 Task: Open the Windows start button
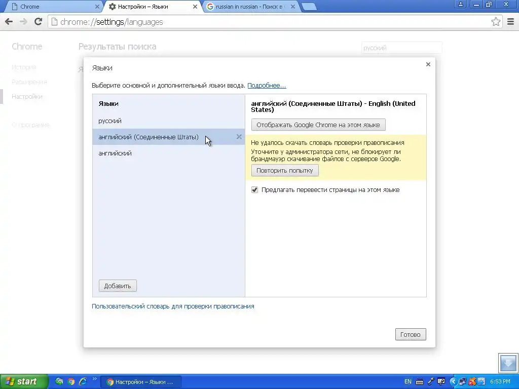coord(24,381)
